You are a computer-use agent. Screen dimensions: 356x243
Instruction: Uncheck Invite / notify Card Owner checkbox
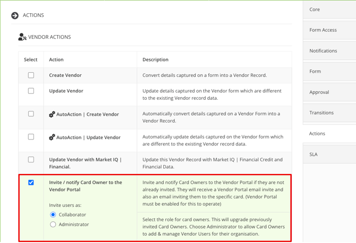tap(31, 183)
